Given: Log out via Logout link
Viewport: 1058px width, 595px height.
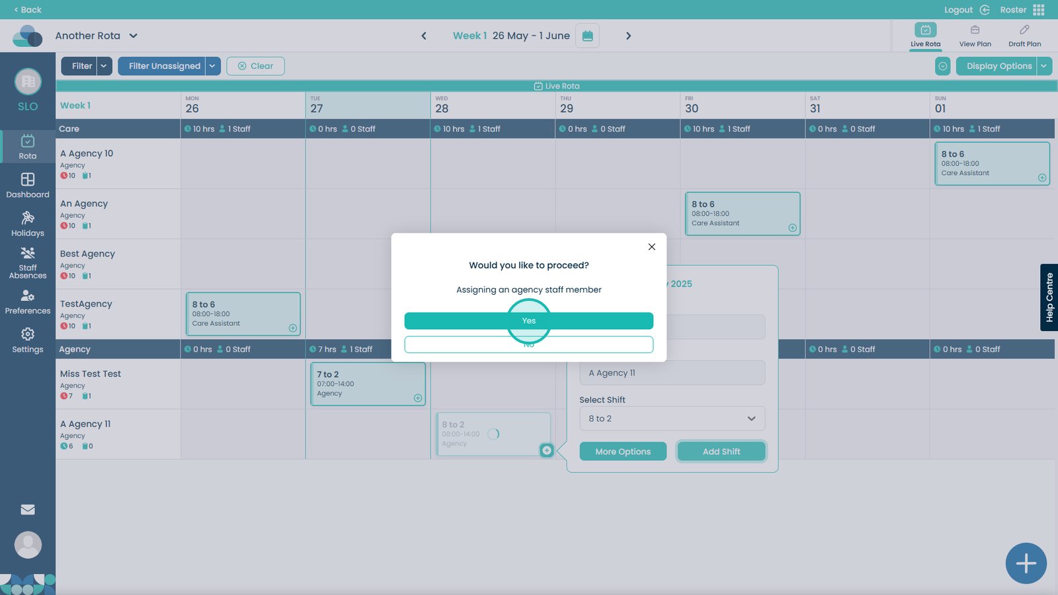Looking at the screenshot, I should coord(967,10).
